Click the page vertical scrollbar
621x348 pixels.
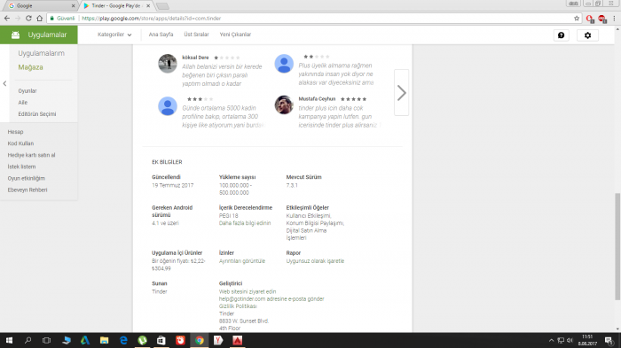tap(617, 246)
